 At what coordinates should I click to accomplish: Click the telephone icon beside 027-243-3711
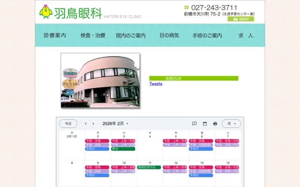click(x=187, y=7)
